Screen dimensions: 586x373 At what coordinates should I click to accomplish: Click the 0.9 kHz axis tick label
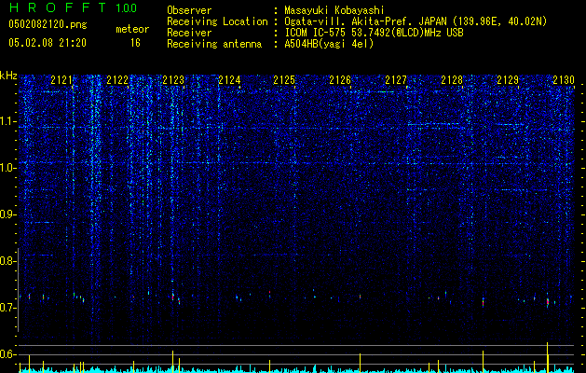tap(7, 214)
